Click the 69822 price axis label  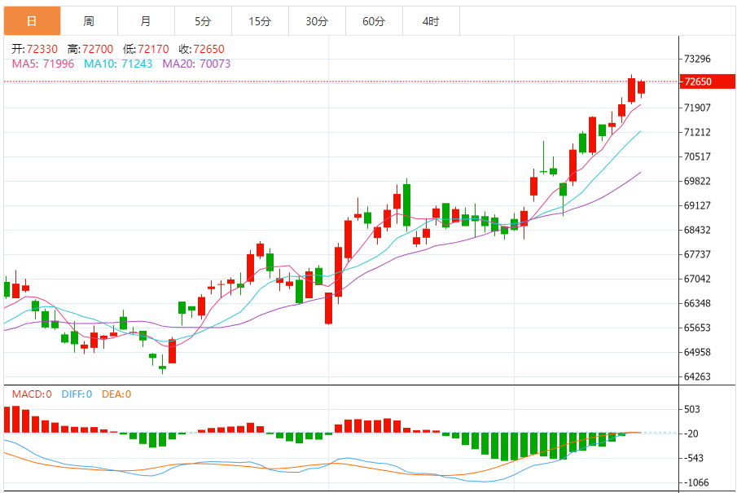[x=698, y=181]
